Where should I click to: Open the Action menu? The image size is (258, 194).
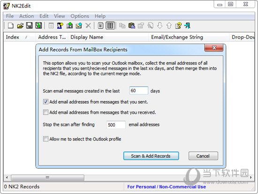point(26,16)
